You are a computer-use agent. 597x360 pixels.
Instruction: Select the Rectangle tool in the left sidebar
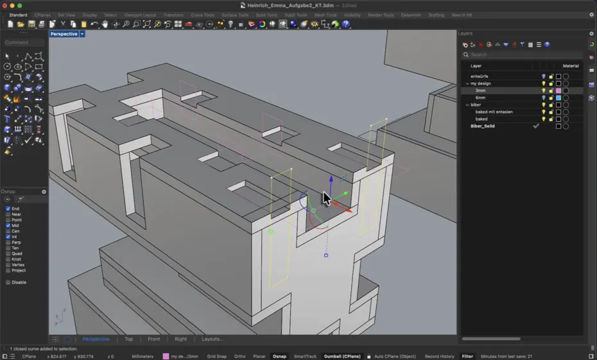click(39, 67)
